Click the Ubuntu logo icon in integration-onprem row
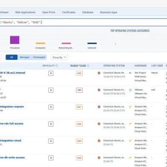 [99, 107]
